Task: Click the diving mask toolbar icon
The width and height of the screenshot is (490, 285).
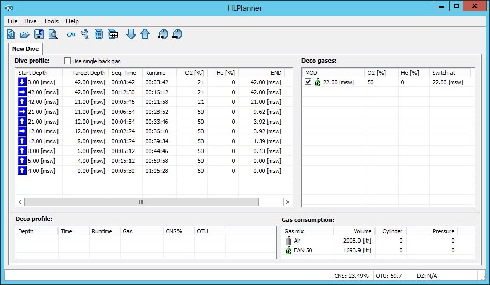Action: coord(71,35)
